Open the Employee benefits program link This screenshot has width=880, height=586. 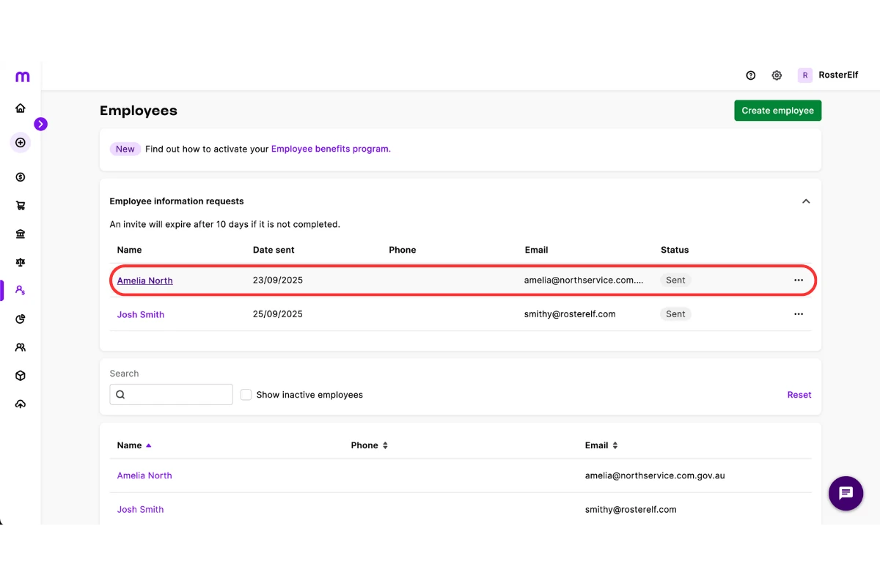pyautogui.click(x=331, y=149)
